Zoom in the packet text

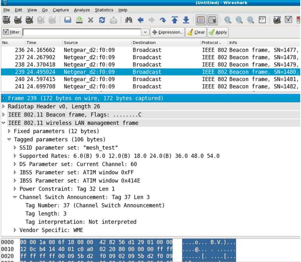pos(227,20)
